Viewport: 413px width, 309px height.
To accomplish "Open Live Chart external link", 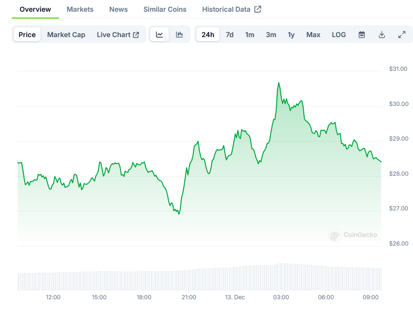I will [118, 35].
